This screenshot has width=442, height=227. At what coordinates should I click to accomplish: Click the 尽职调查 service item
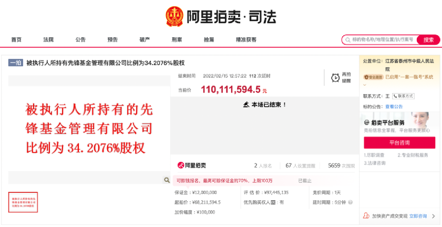(x=374, y=155)
